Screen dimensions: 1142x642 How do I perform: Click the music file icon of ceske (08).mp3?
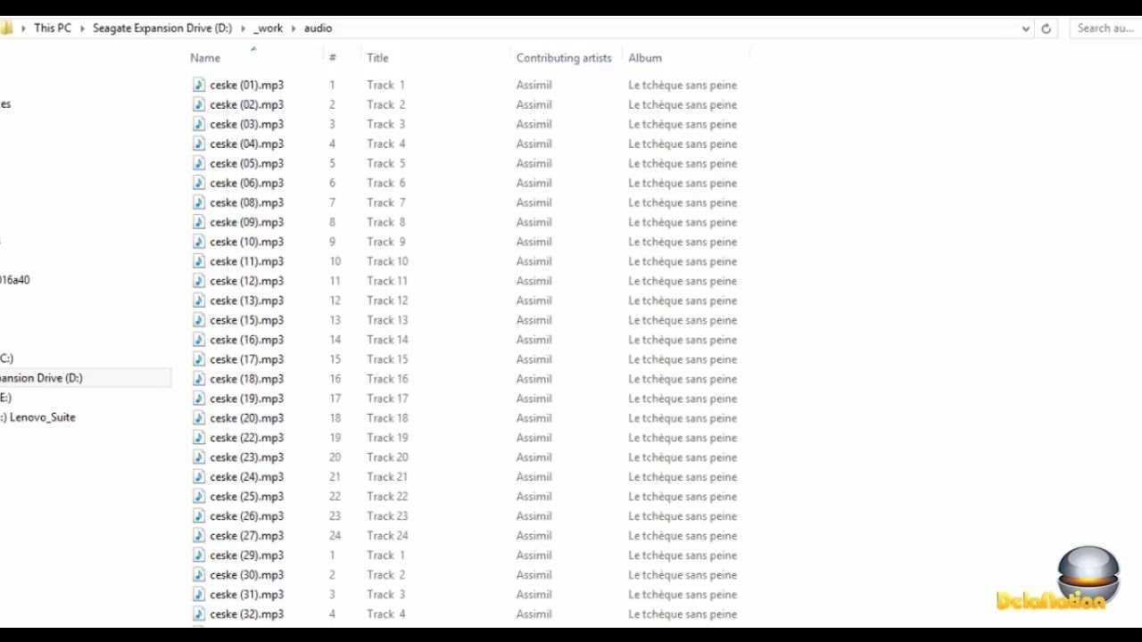tap(199, 202)
